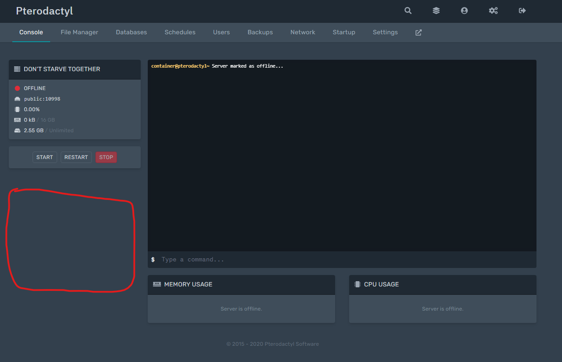
Task: Click 'Server marked as offline...' console line
Action: 248,66
